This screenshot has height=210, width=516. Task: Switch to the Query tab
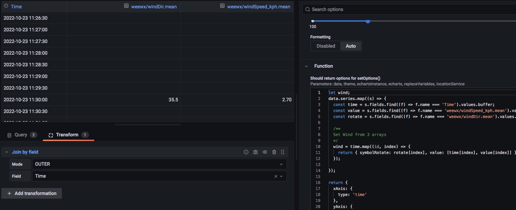pyautogui.click(x=21, y=135)
